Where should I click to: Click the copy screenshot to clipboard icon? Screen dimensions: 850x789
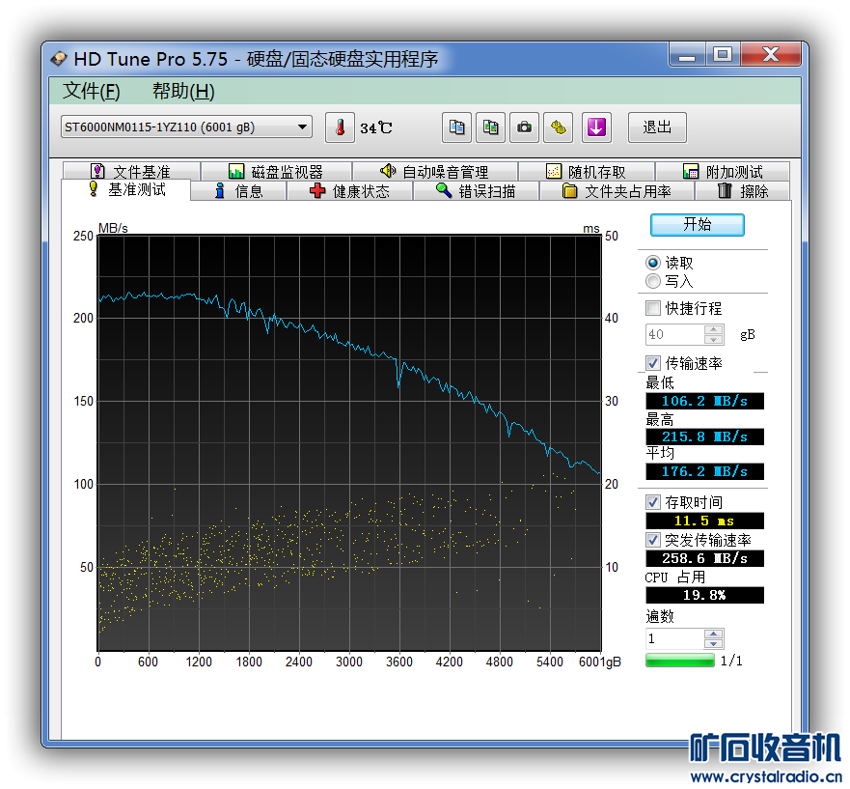pos(491,127)
